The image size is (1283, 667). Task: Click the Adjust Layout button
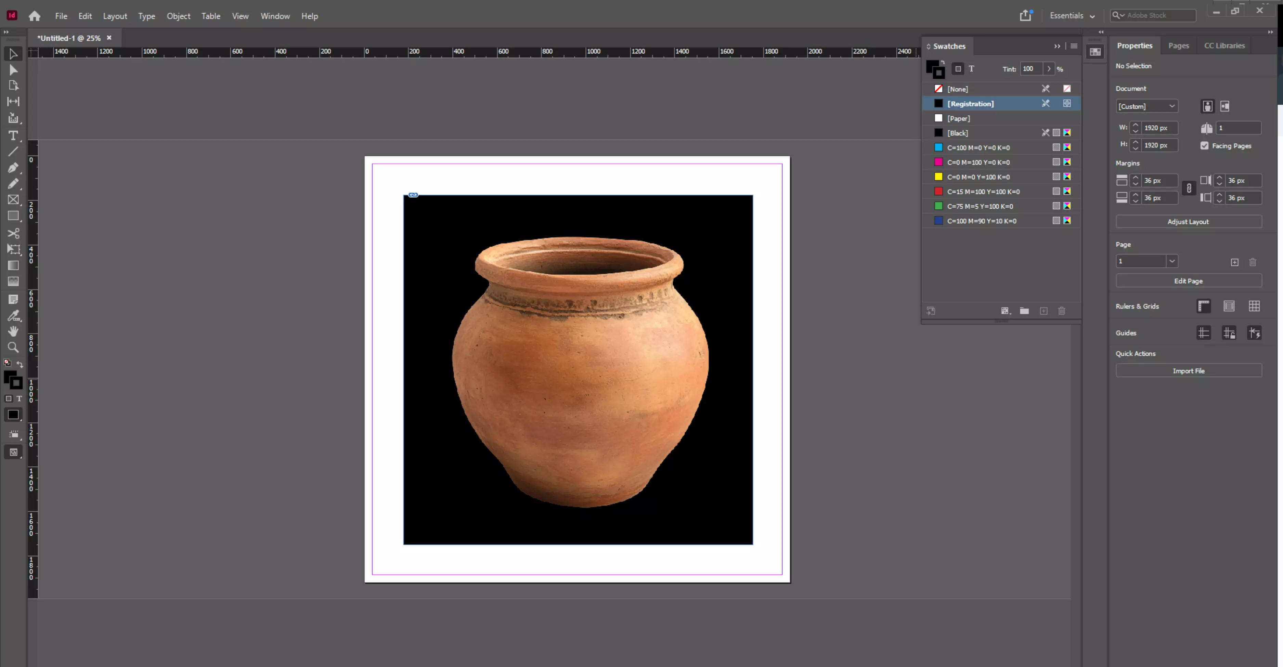click(1188, 222)
